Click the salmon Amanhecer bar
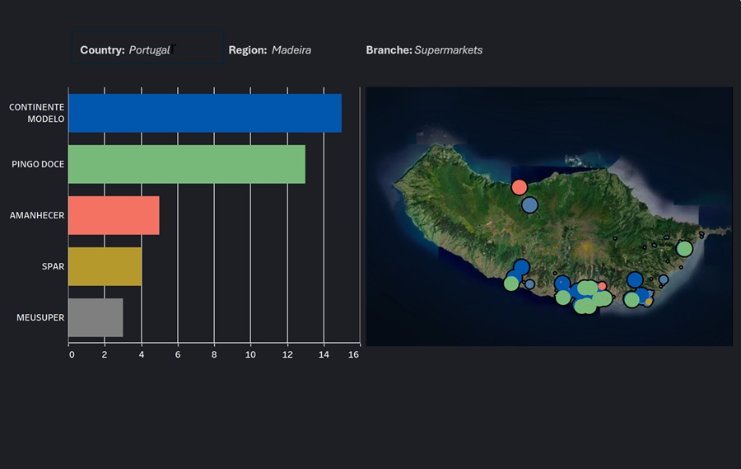 114,215
